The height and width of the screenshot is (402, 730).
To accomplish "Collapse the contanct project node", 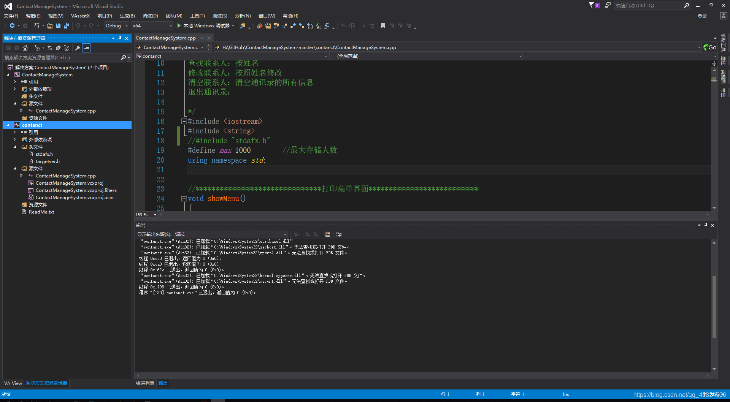I will pos(8,125).
